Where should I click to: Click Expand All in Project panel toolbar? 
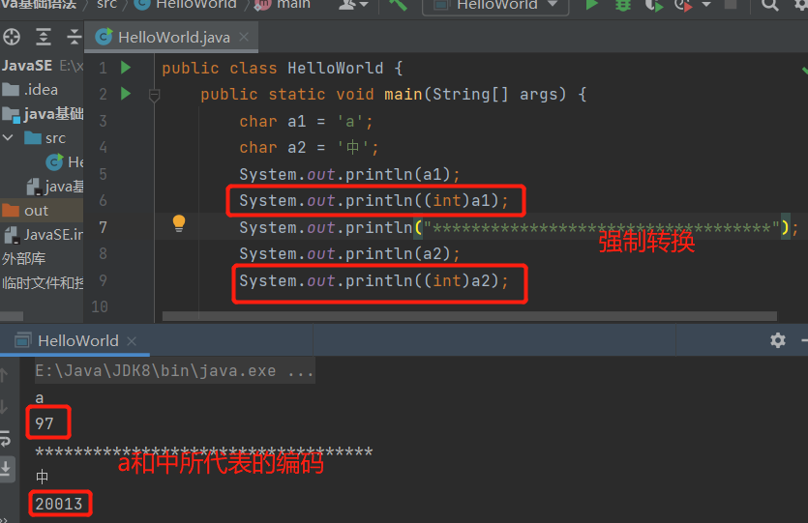coord(44,37)
